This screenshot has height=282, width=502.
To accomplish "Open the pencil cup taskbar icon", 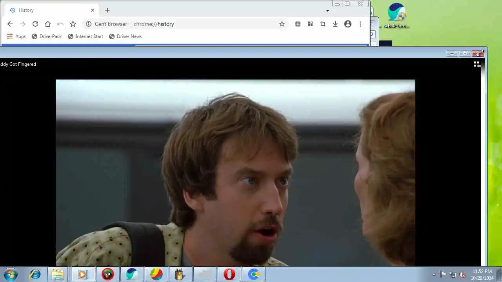I will [x=180, y=274].
